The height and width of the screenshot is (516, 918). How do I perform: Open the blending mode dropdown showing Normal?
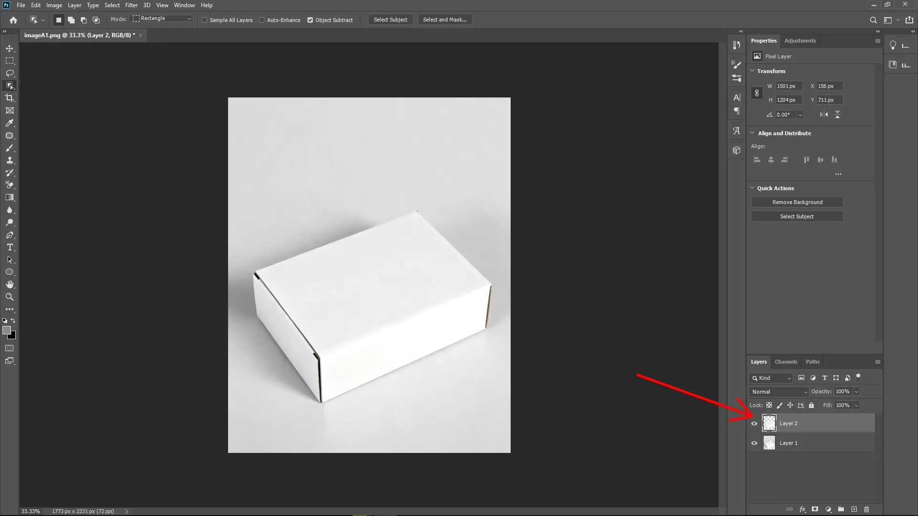(778, 391)
